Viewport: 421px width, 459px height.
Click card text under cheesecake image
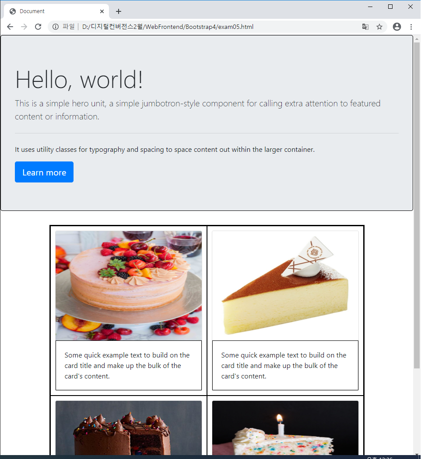coord(284,366)
